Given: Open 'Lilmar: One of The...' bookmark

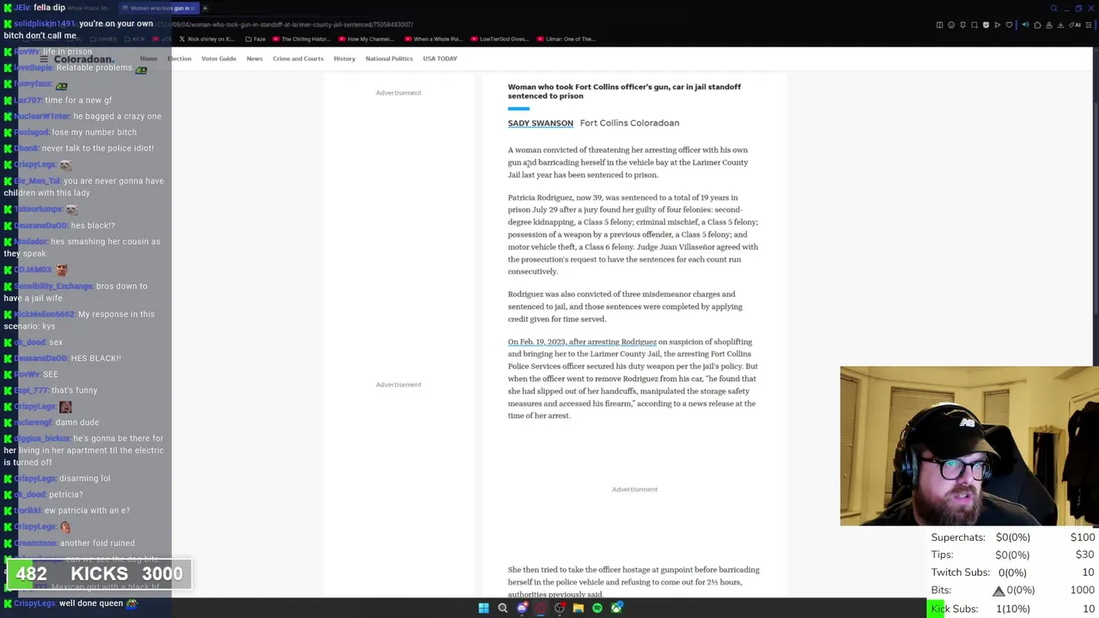Looking at the screenshot, I should coord(566,39).
